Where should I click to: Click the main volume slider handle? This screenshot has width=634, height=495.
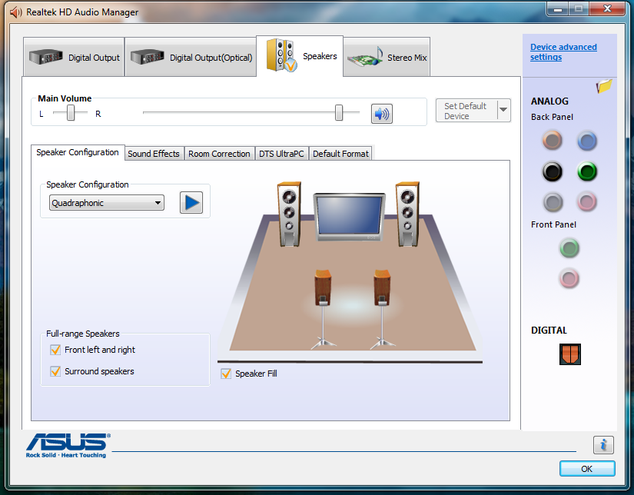point(339,113)
